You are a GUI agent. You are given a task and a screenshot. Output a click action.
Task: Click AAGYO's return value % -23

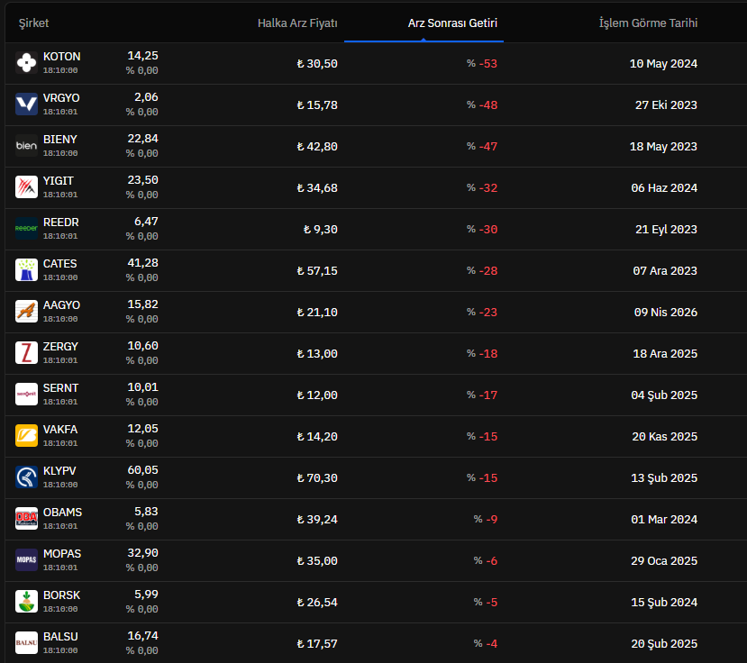(x=482, y=312)
